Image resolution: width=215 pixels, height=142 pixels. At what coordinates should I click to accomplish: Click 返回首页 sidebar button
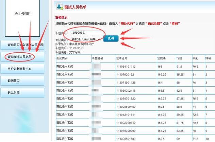22,81
